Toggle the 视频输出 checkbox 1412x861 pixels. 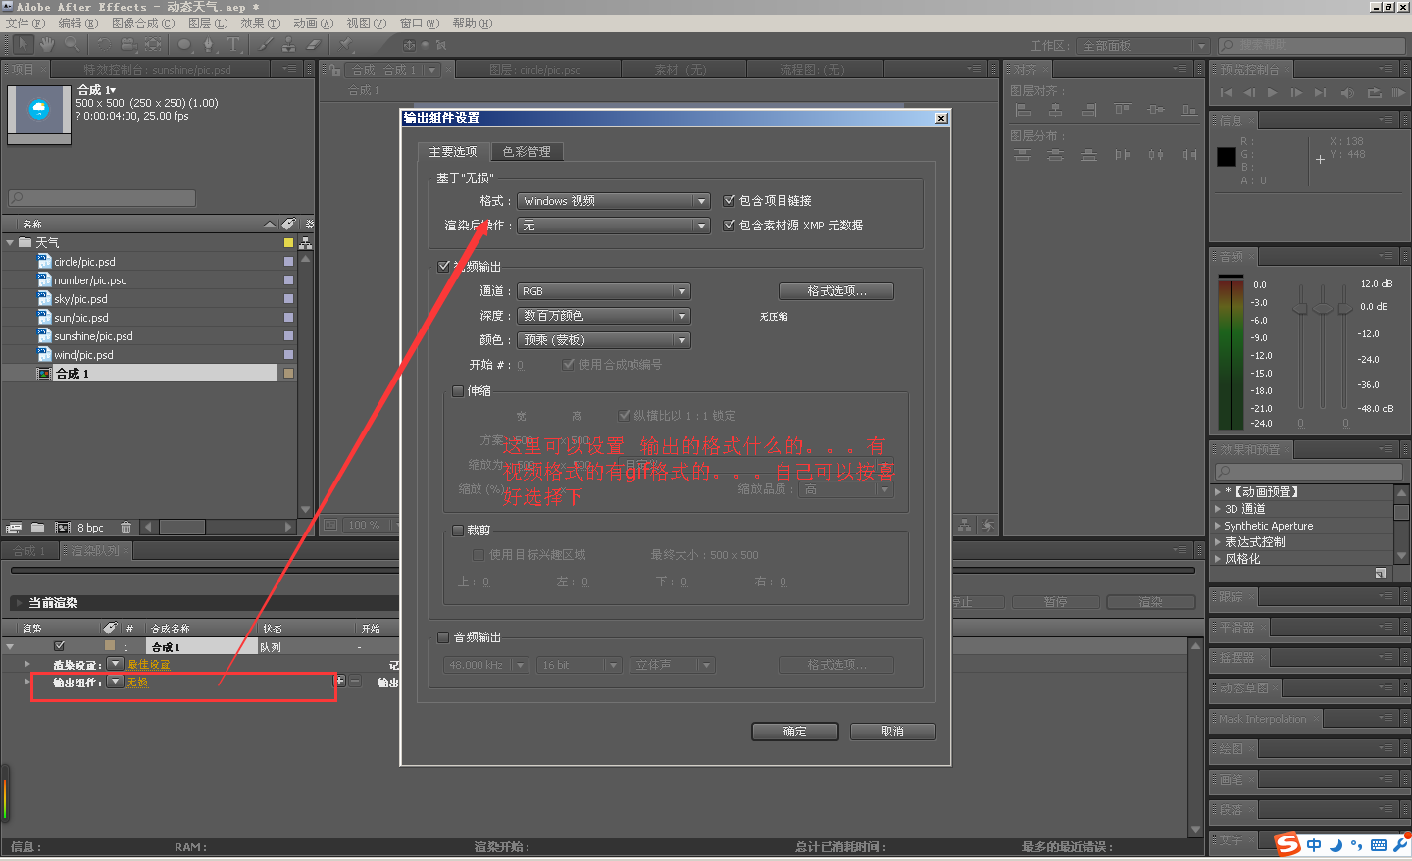click(443, 266)
